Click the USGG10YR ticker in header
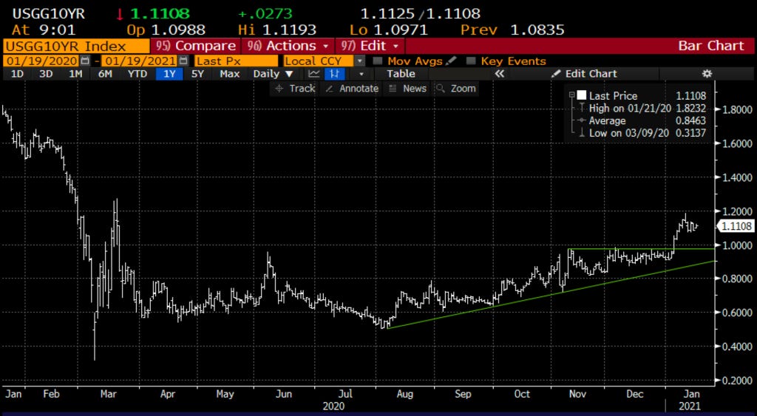This screenshot has height=416, width=757. coord(48,14)
